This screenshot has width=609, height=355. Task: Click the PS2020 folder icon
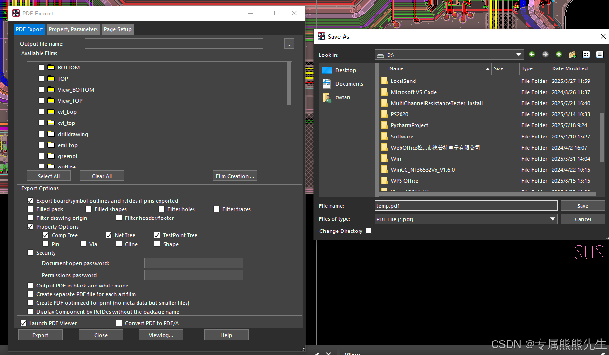pyautogui.click(x=384, y=114)
